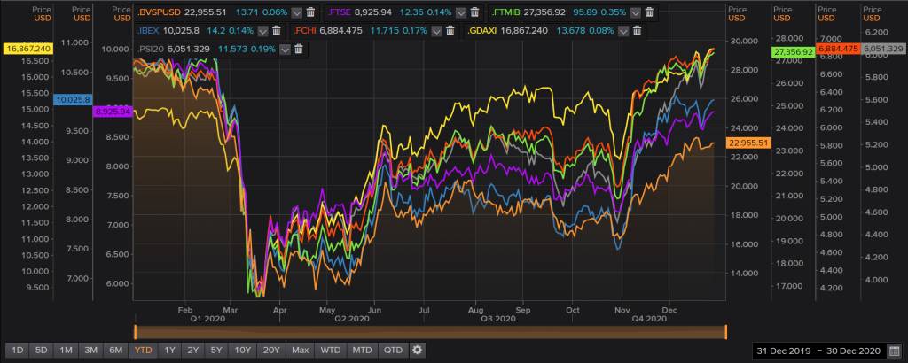
Task: Expand the .BVSPUSD series dropdown
Action: [298, 12]
